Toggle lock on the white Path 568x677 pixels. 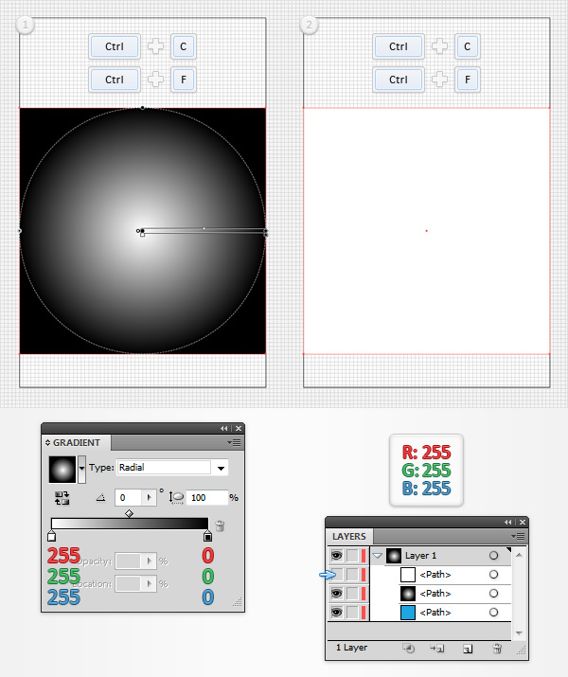pyautogui.click(x=352, y=574)
